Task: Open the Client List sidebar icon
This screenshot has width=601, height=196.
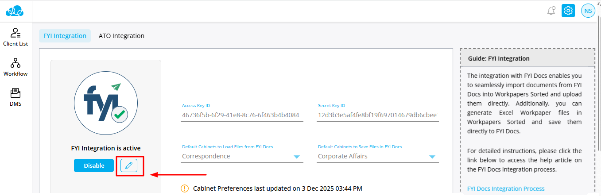Action: click(x=16, y=37)
